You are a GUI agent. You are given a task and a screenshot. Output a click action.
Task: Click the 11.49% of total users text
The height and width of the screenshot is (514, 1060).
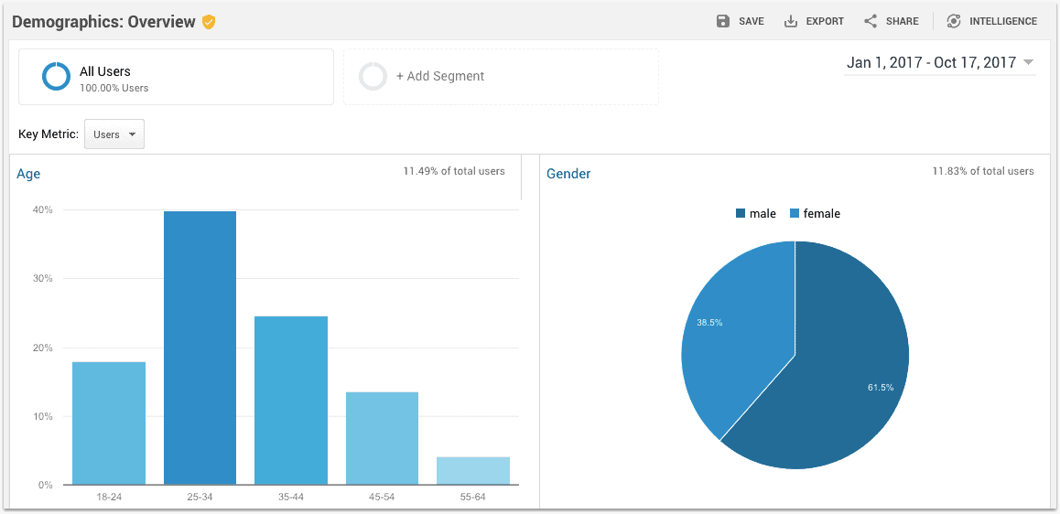coord(454,171)
